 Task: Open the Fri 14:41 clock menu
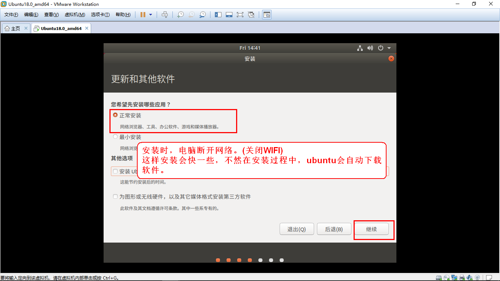coord(250,48)
